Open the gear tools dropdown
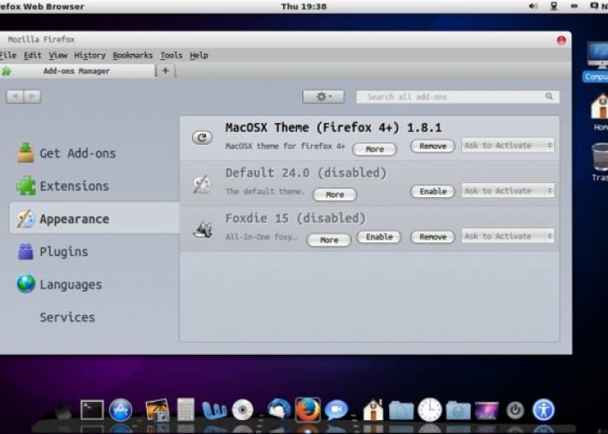The image size is (608, 434). click(x=323, y=96)
